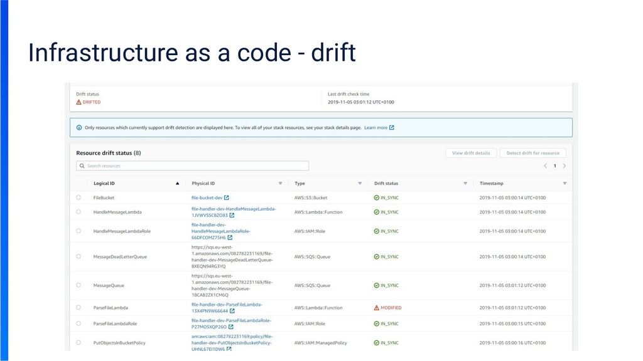Open PutObjectsInBucketPolicy ARN link
Screen dimensions: 643x361
pos(232,343)
